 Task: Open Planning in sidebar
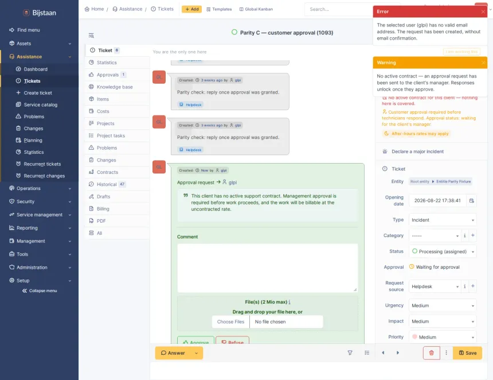click(x=33, y=141)
